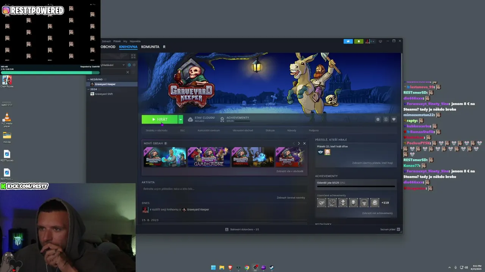Open the Podpora tab
Image resolution: width=485 pixels, height=272 pixels.
[314, 130]
